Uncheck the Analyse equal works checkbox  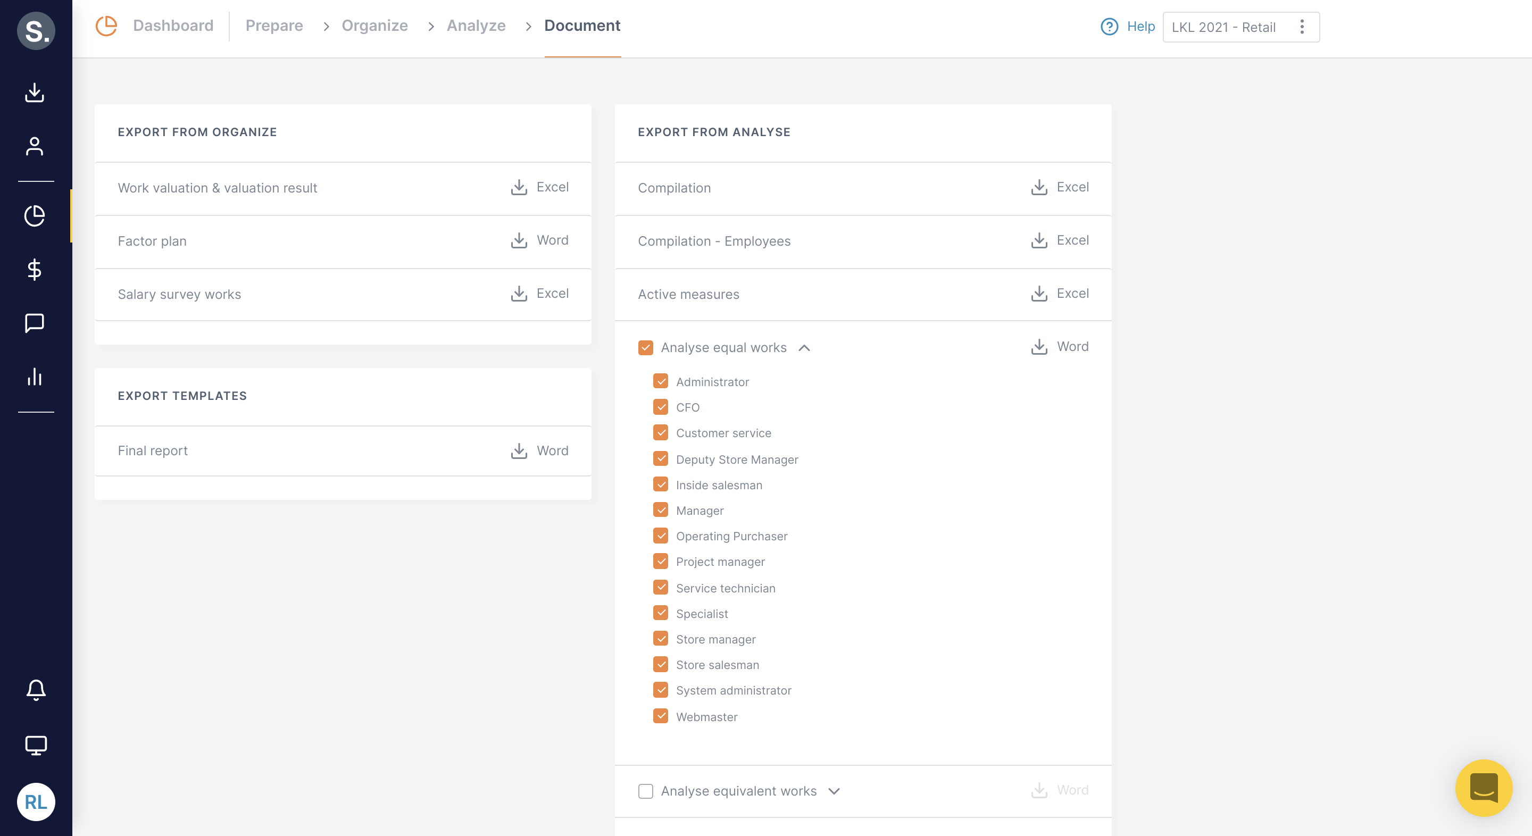[x=646, y=347]
